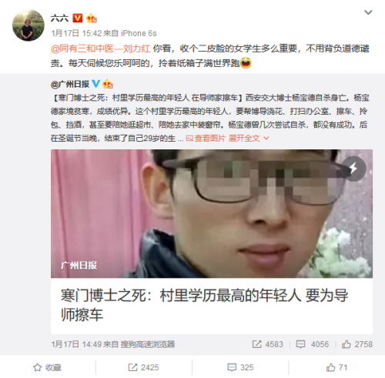Click the repost count 4583 on original post

[267, 344]
